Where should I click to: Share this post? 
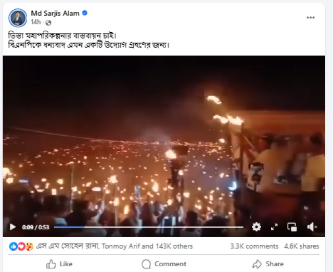tap(268, 264)
